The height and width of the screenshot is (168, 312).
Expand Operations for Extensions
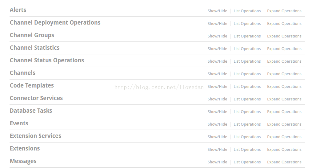pos(284,150)
